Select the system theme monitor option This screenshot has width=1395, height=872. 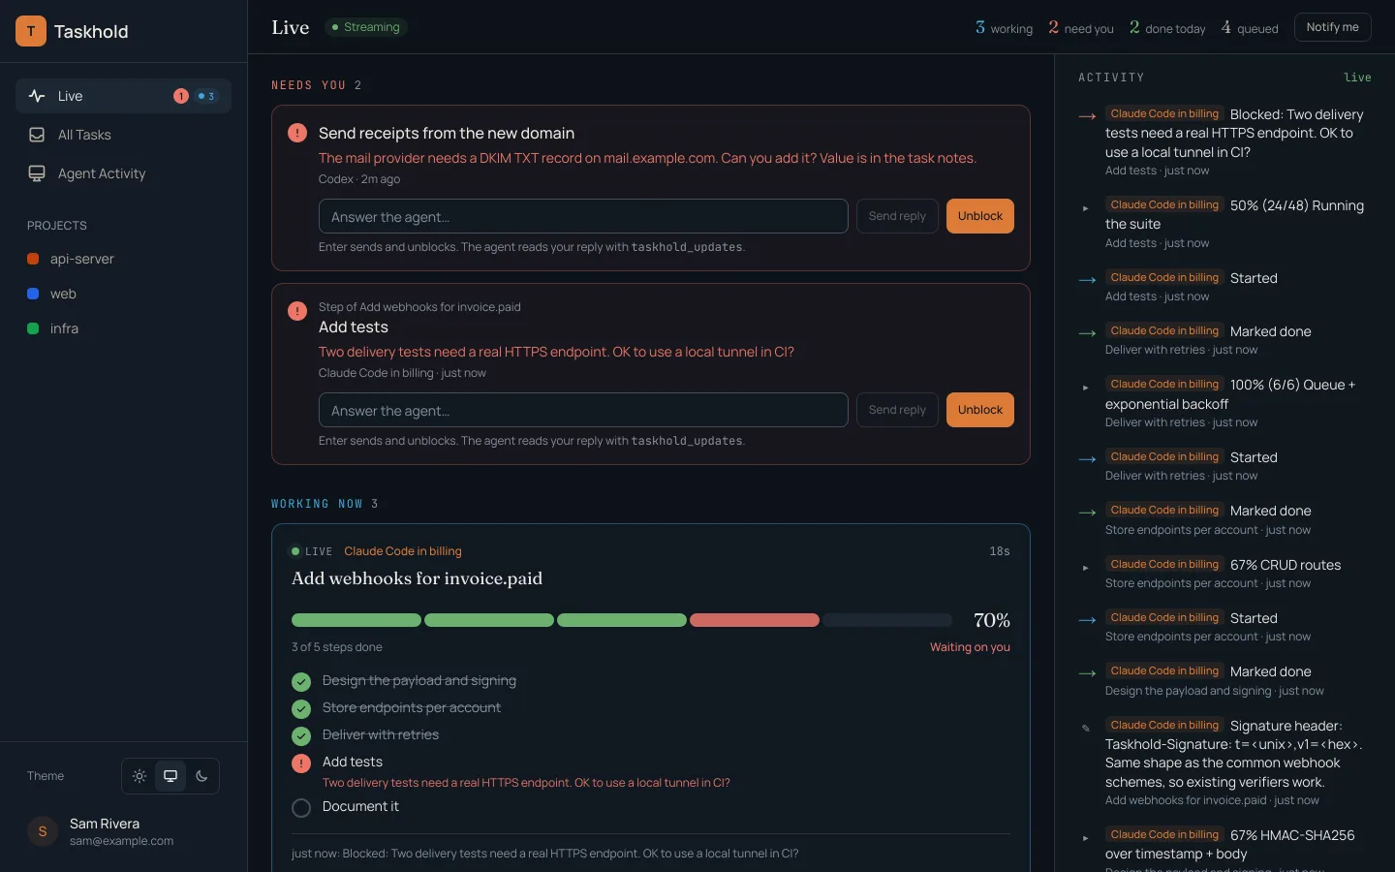pyautogui.click(x=170, y=776)
